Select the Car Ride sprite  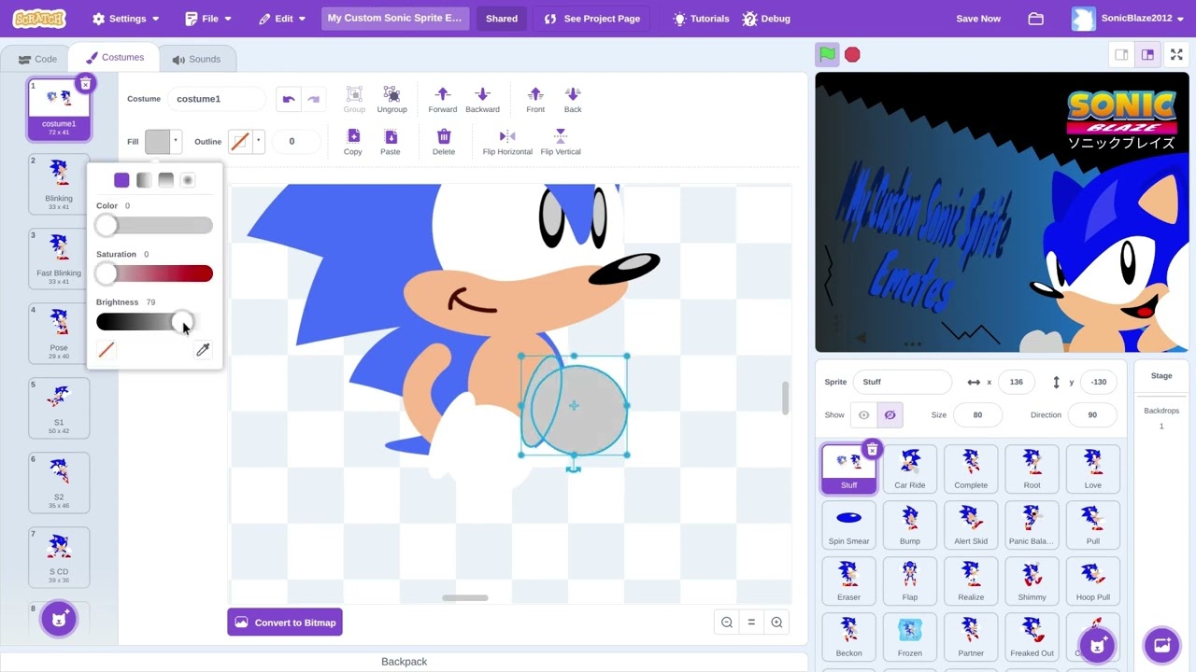[910, 469]
